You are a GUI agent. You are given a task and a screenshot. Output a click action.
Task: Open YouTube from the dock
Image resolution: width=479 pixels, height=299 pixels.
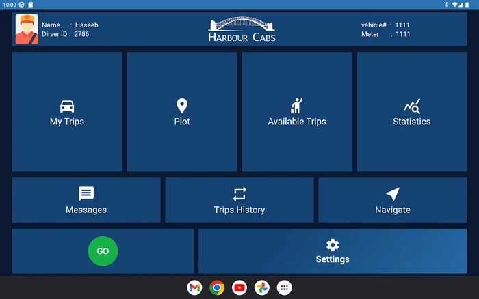pyautogui.click(x=239, y=287)
